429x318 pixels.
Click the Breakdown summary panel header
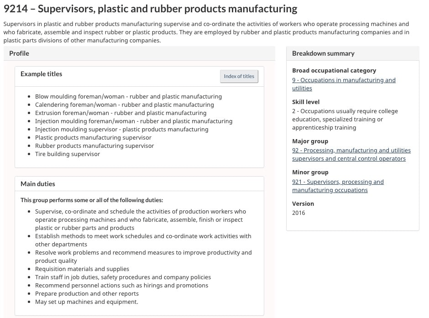pos(323,53)
